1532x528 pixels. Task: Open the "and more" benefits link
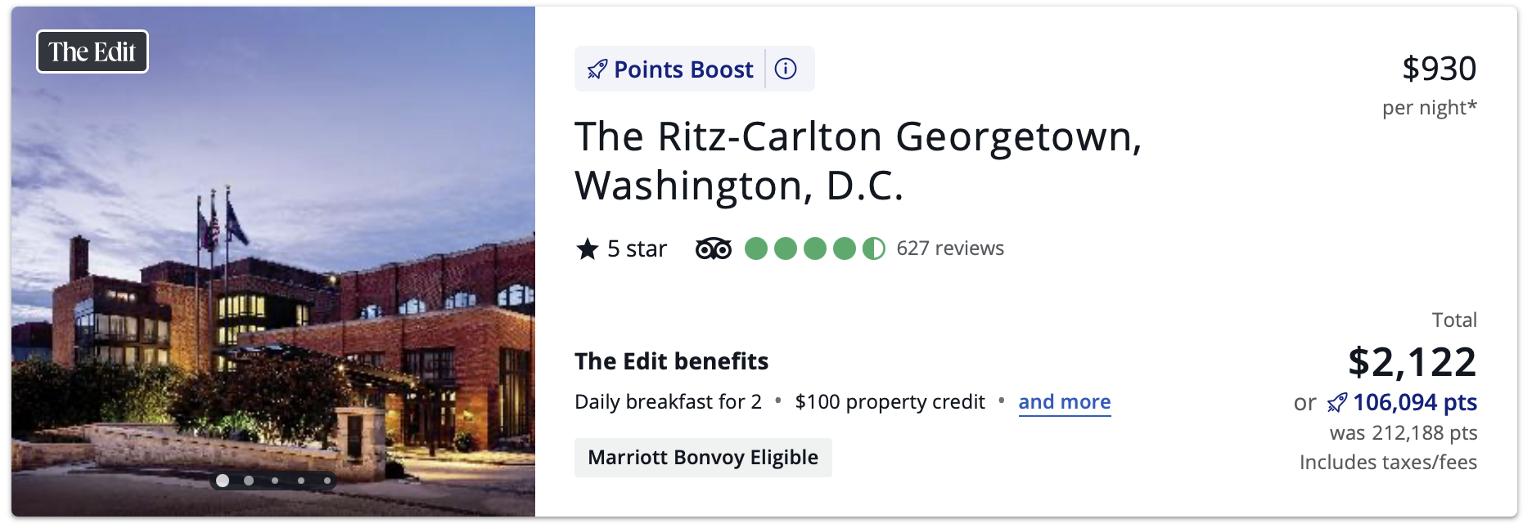(x=1064, y=402)
